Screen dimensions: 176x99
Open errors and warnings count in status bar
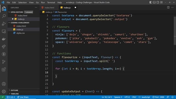click(x=11, y=97)
